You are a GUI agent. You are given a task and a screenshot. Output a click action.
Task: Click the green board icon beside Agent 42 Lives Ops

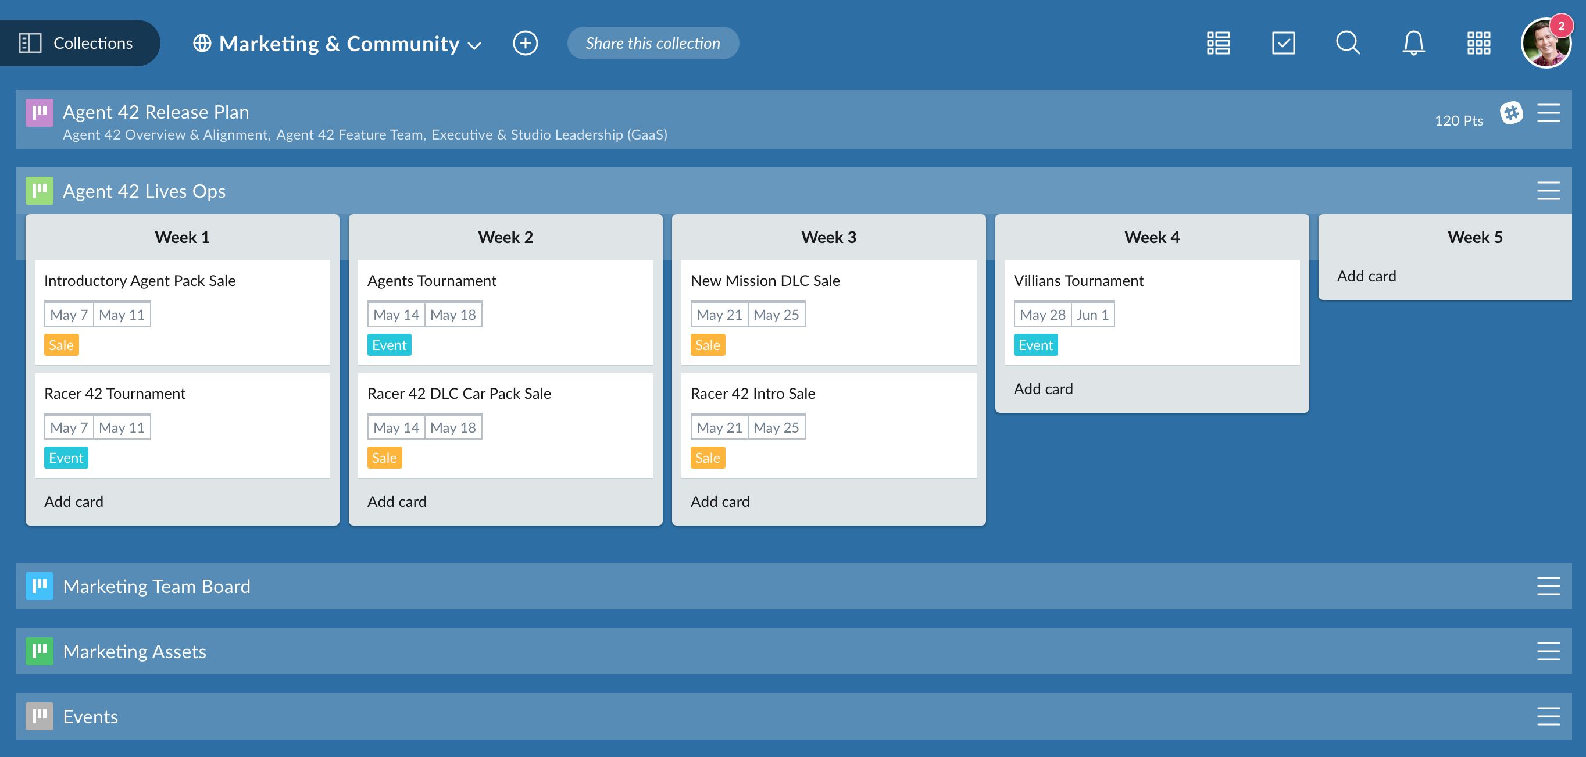pos(40,190)
